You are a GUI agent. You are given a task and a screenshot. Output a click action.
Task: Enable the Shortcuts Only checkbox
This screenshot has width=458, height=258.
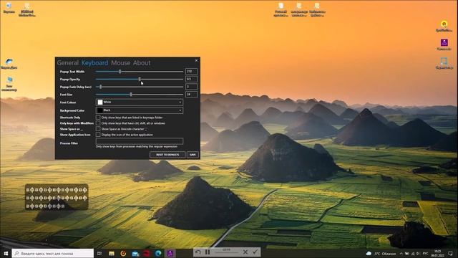coord(98,118)
